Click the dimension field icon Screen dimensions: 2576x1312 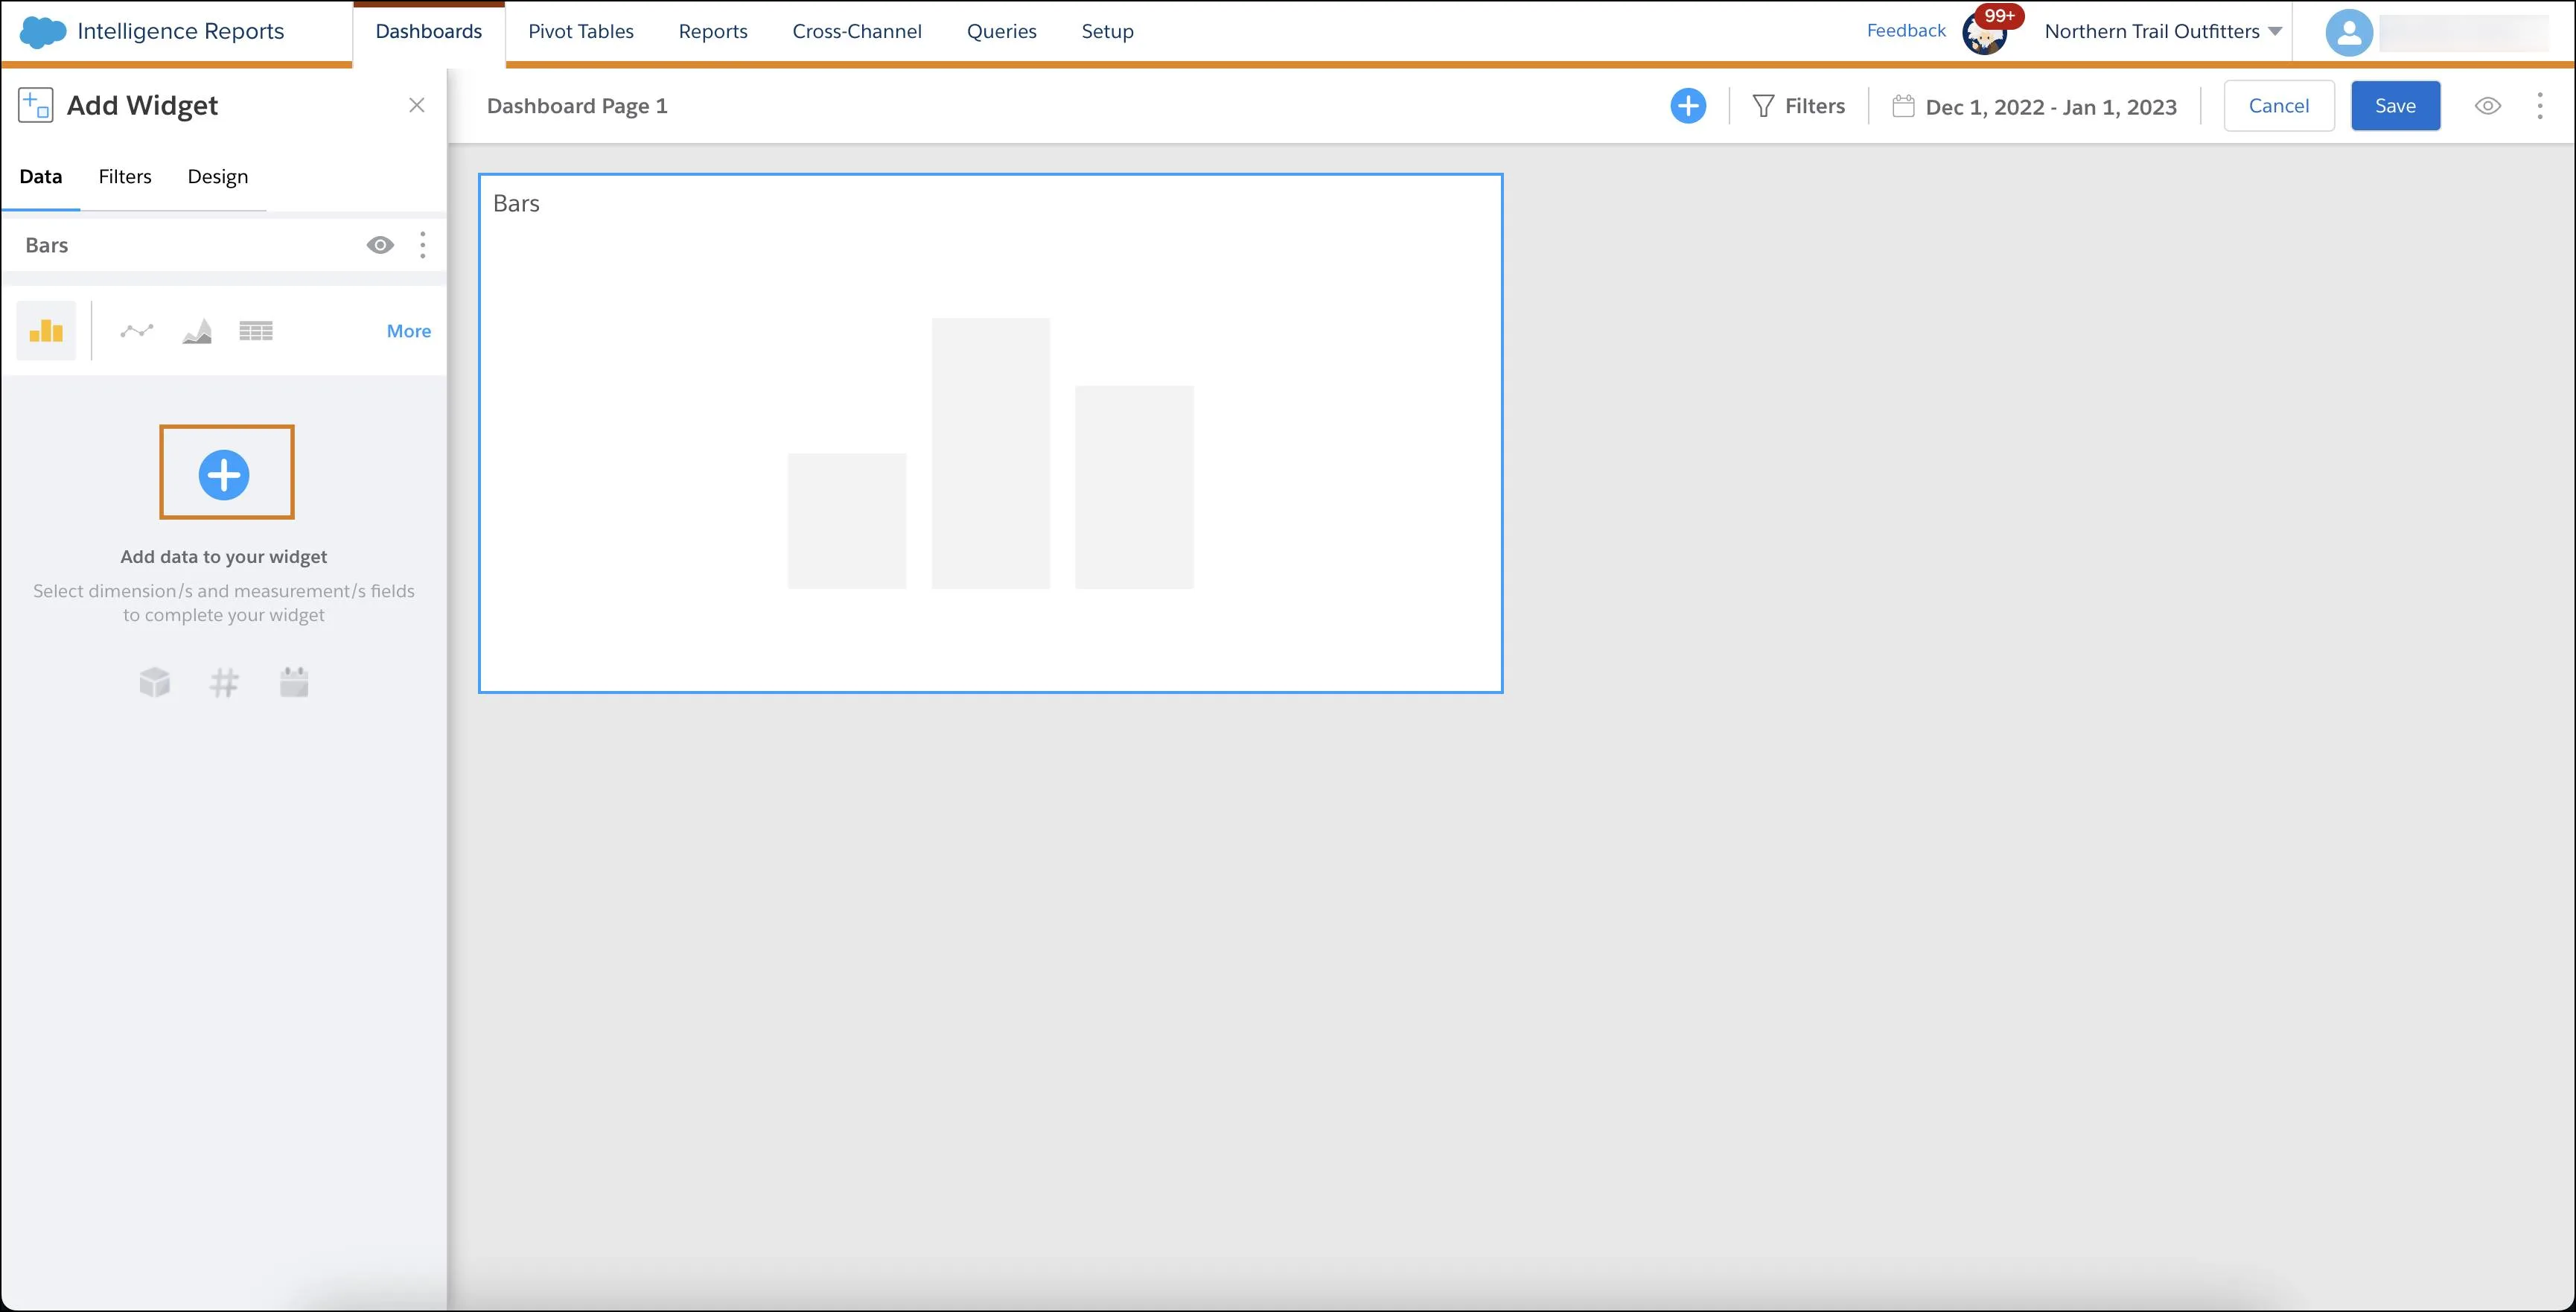154,681
